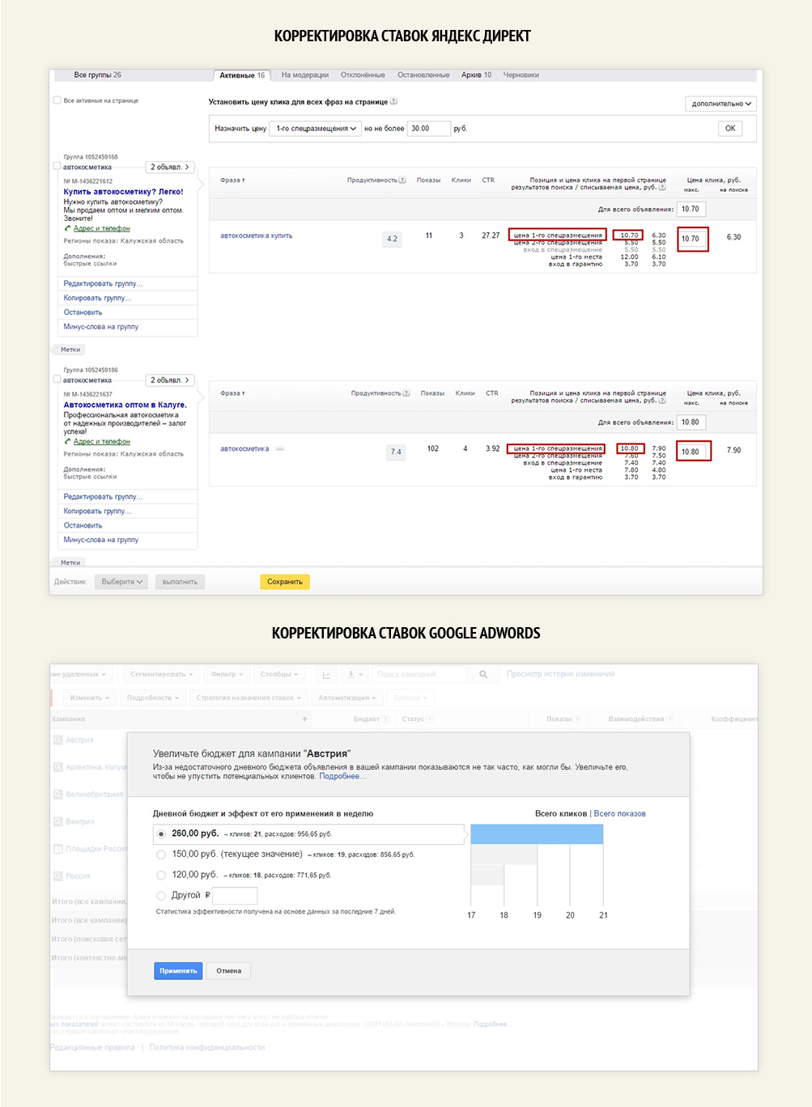
Task: Tick 'Все активные на странице' checkbox
Action: pyautogui.click(x=57, y=100)
